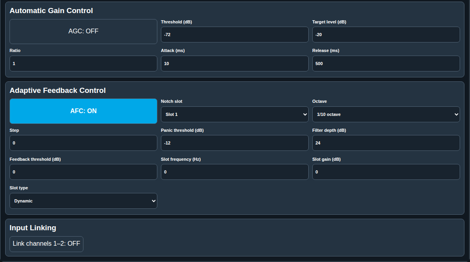Click the Slot gain (dB) input field
The image size is (470, 262).
(386, 172)
